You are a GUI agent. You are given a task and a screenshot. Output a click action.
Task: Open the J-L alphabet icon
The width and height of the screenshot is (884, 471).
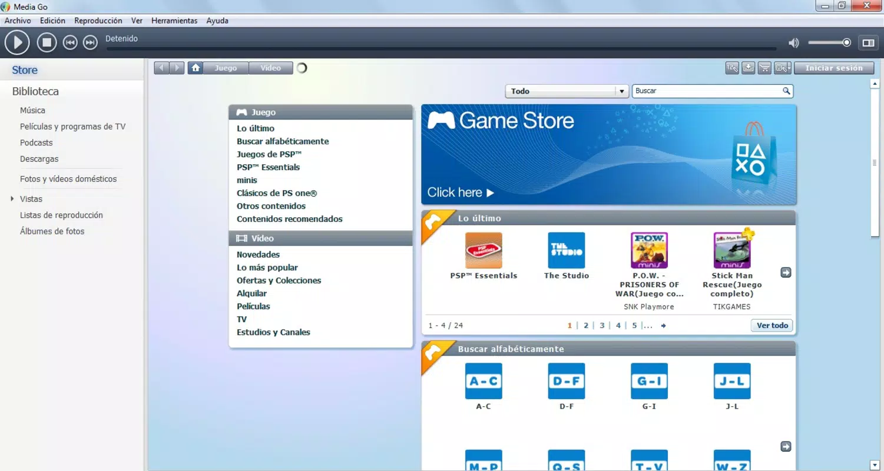(732, 381)
